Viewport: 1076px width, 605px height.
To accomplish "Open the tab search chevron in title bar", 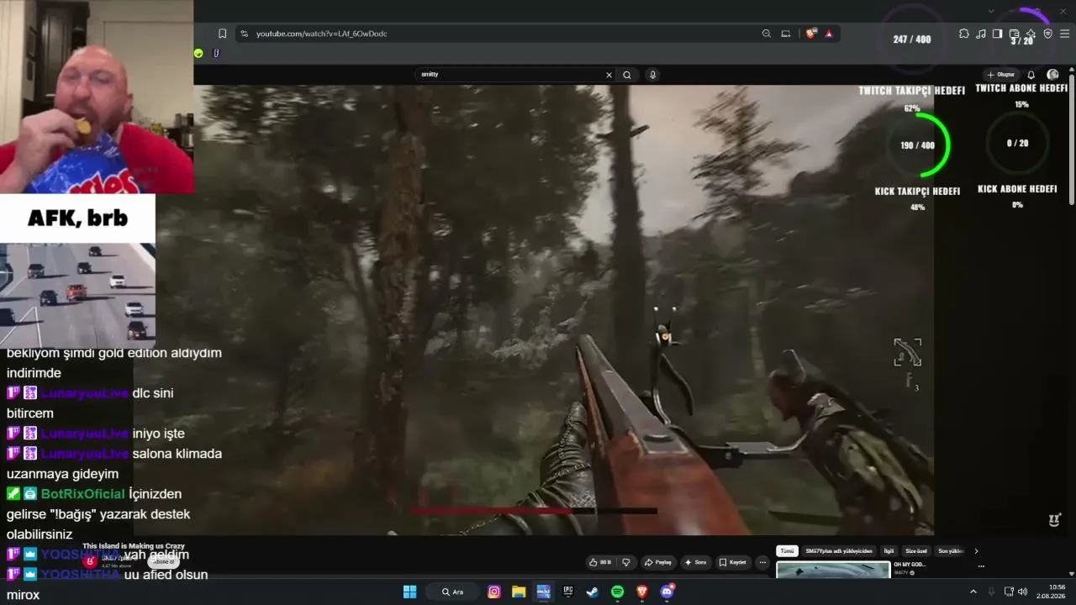I will pyautogui.click(x=992, y=11).
